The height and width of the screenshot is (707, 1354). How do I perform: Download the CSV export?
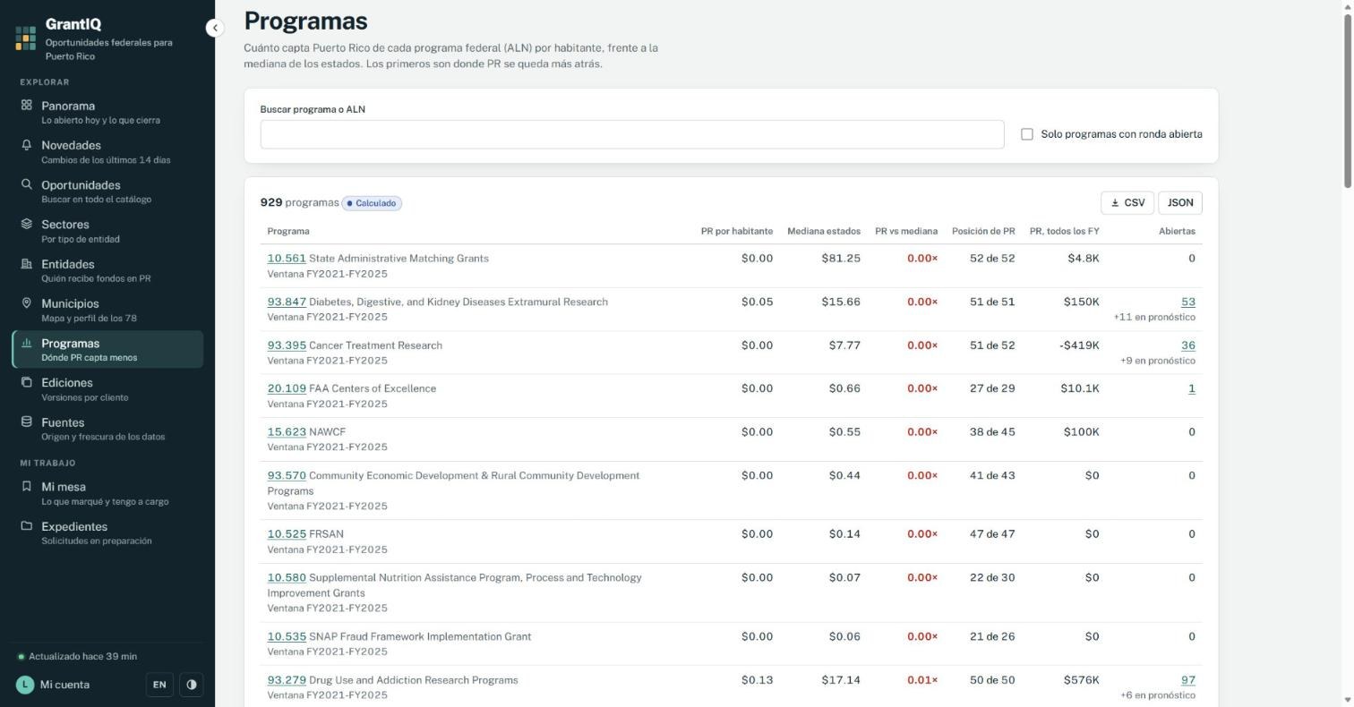1127,202
